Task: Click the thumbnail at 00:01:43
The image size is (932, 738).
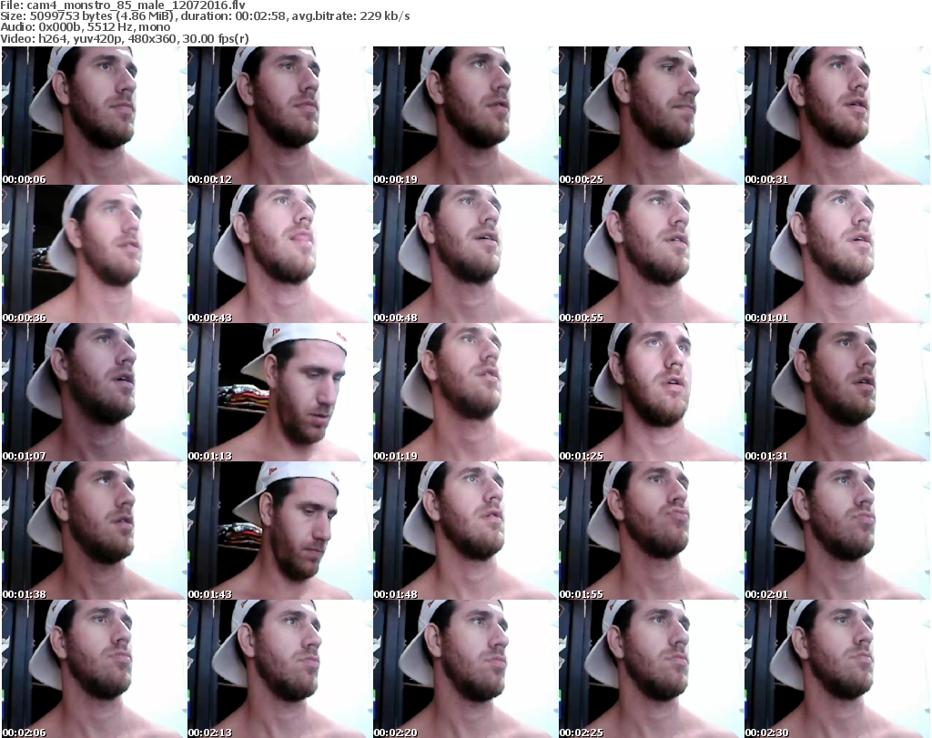Action: (x=279, y=531)
